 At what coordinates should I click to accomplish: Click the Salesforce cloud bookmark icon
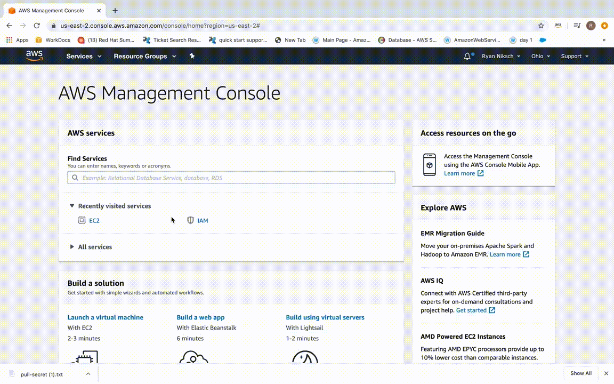click(543, 40)
